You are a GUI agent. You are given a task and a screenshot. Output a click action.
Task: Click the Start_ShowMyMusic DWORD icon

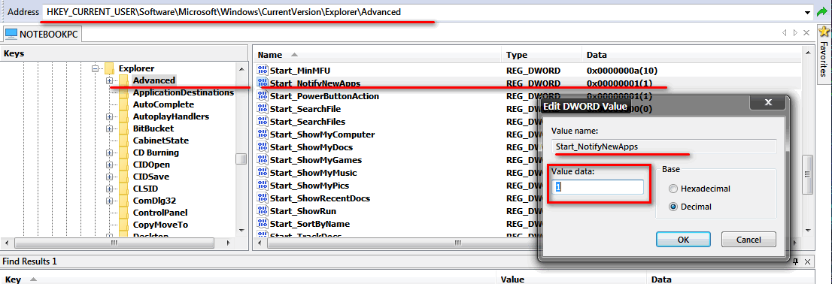(x=263, y=173)
